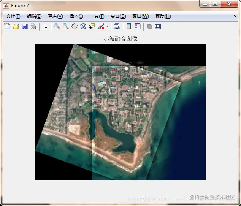Open the 窗口(W) menu
Image resolution: width=241 pixels, height=206 pixels.
141,16
